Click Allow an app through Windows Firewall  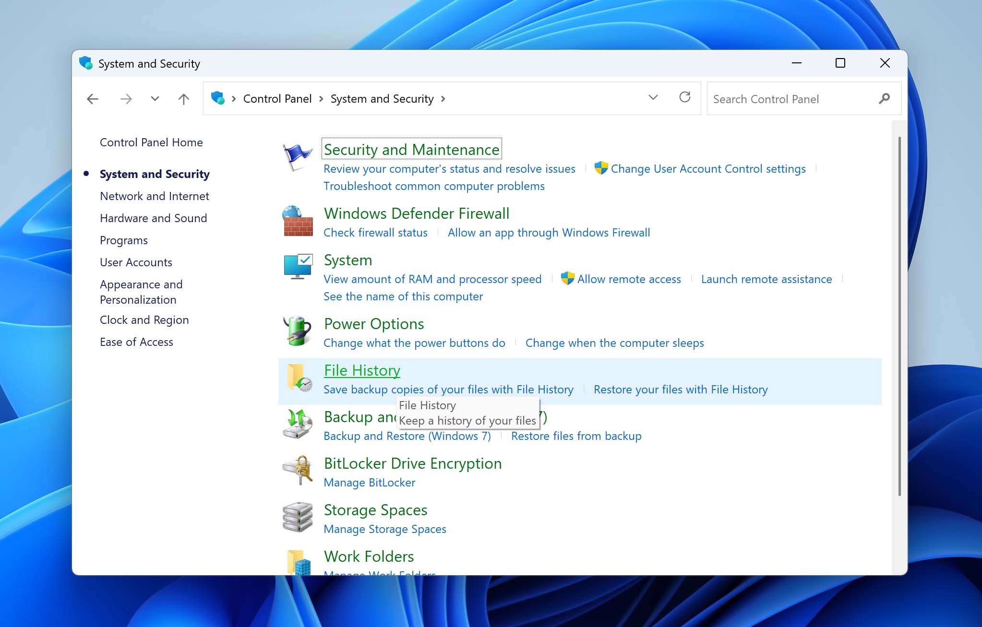coord(549,233)
